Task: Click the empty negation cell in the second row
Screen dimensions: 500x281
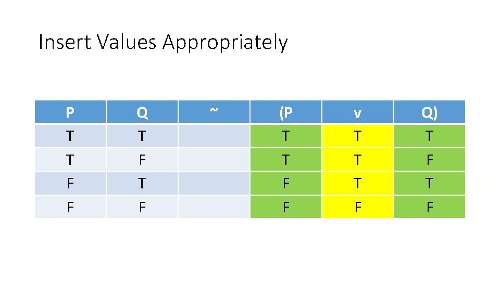Action: tap(214, 159)
